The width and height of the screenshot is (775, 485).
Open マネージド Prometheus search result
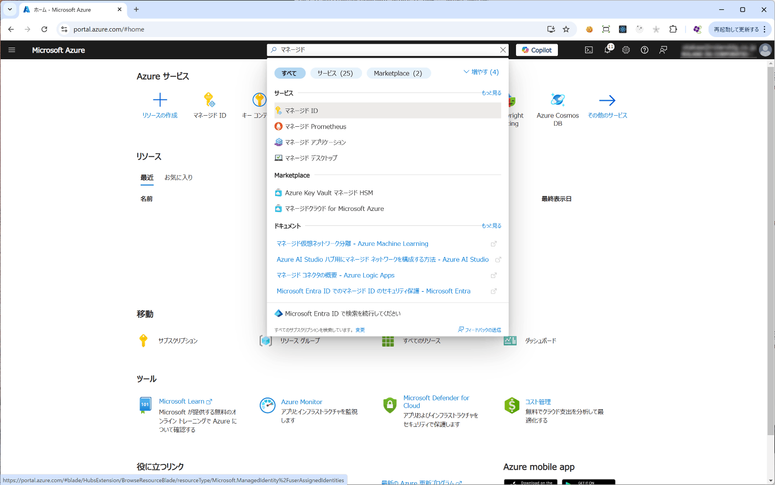pos(387,126)
